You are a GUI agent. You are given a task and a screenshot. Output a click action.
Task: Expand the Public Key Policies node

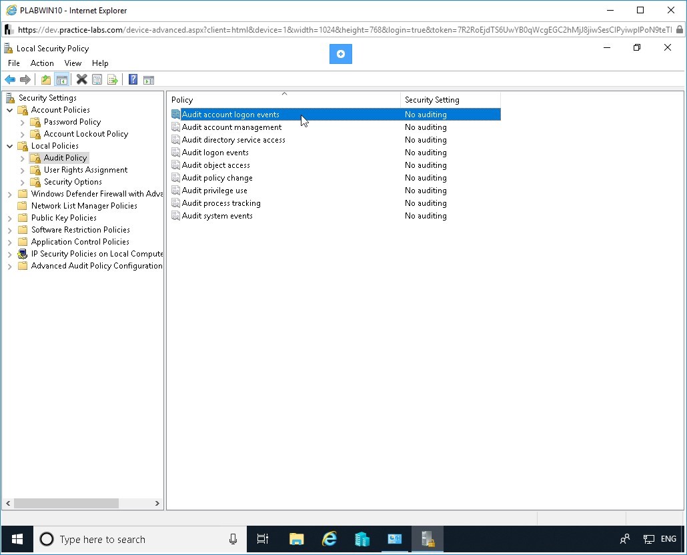point(9,218)
